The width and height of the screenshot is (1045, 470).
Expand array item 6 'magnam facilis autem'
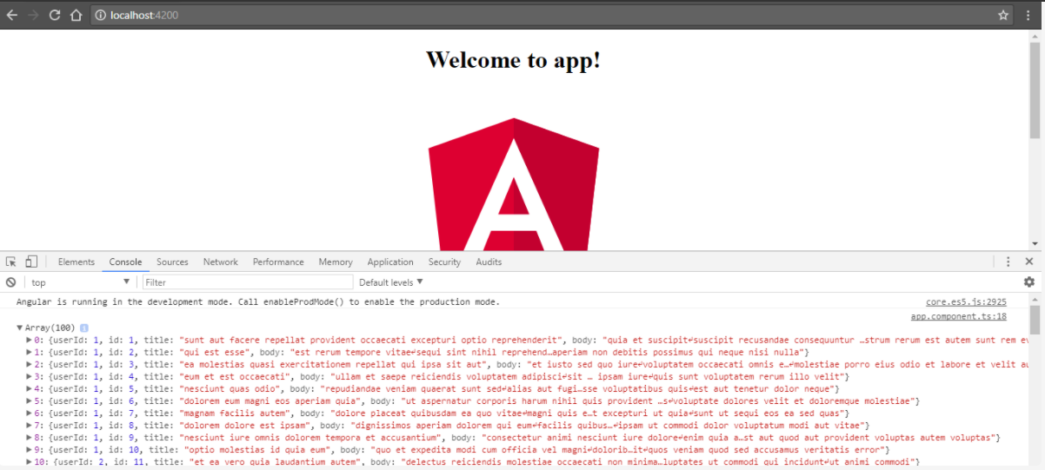[30, 414]
